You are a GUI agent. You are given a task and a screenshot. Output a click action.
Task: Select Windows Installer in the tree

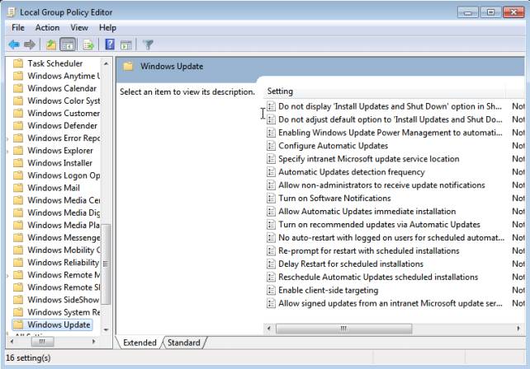coord(59,163)
